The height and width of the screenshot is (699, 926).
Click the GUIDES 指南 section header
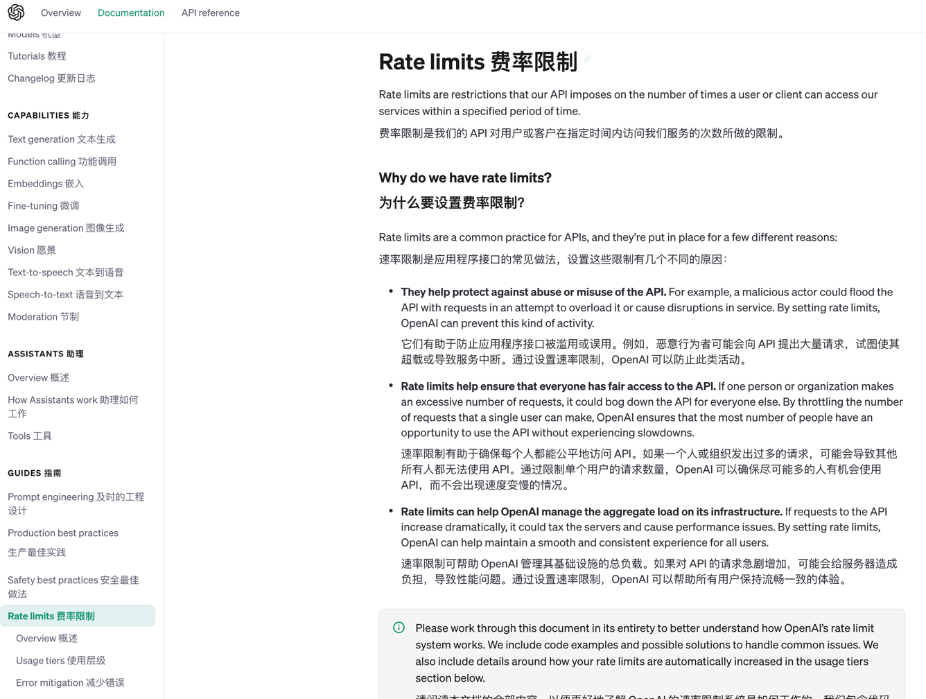pos(35,474)
